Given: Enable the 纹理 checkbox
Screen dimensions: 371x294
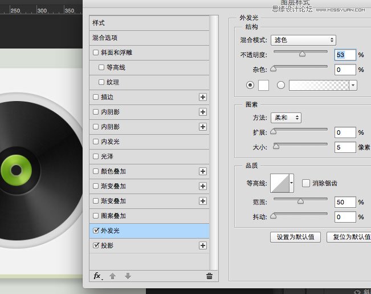Looking at the screenshot, I should 101,82.
